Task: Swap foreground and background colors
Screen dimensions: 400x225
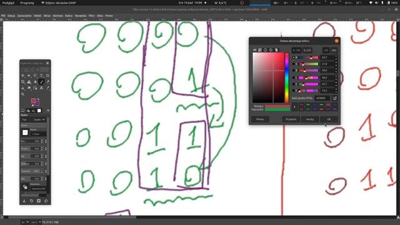Action: [x=38, y=99]
